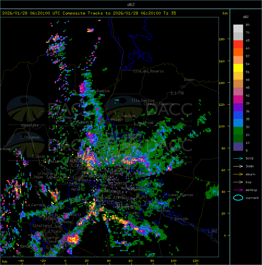Image resolution: width=262 pixels, height=265 pixels.
Task: Click the color bar value '65'
Action: [248, 41]
